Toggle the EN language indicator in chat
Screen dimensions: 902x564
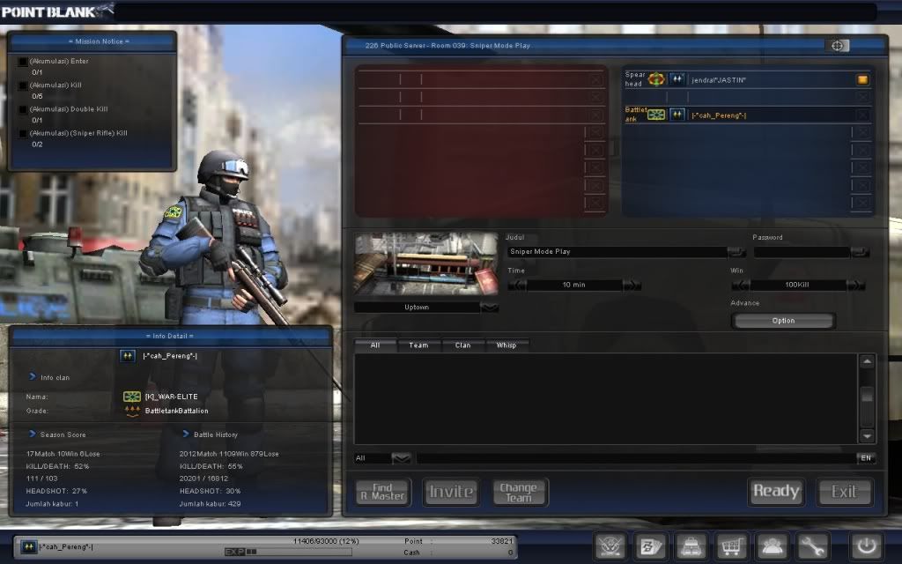click(x=866, y=458)
